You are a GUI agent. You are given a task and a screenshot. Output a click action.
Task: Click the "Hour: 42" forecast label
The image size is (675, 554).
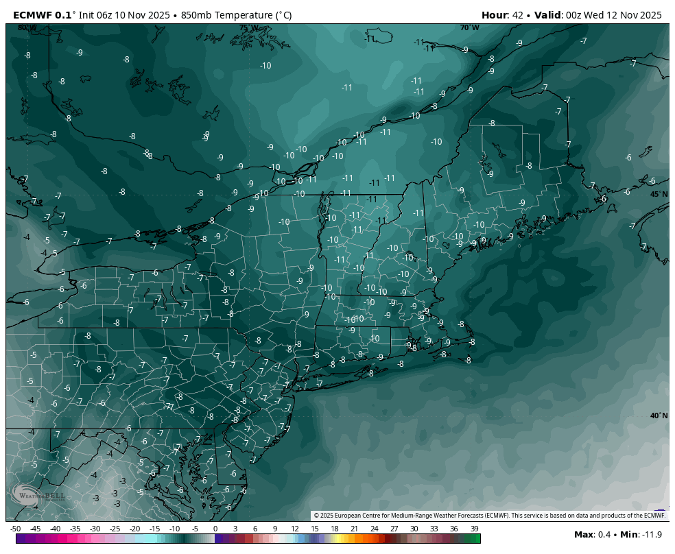pyautogui.click(x=501, y=15)
